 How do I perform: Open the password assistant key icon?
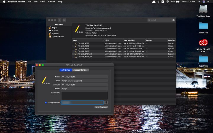pos(106,103)
